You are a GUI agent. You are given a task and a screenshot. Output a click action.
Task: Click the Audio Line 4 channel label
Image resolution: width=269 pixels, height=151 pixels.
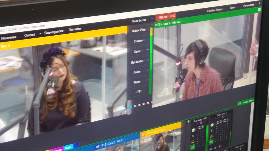[x=240, y=146]
